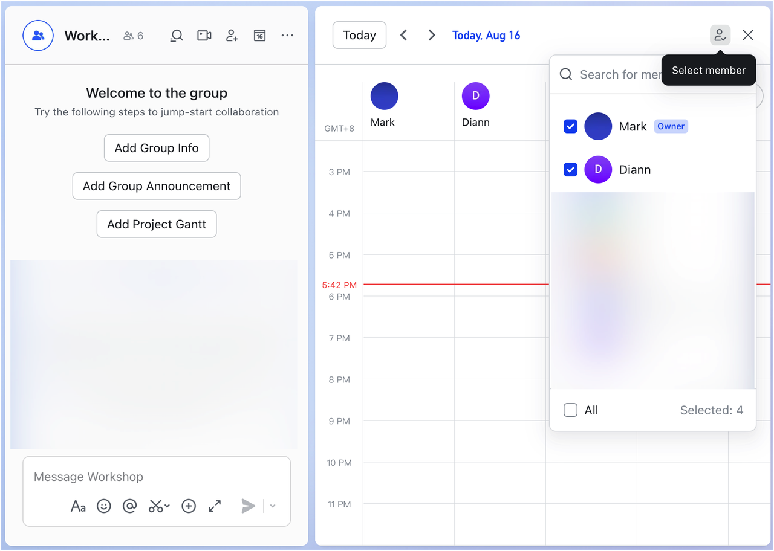Toggle text formatting Aa icon
The image size is (774, 551).
point(78,506)
